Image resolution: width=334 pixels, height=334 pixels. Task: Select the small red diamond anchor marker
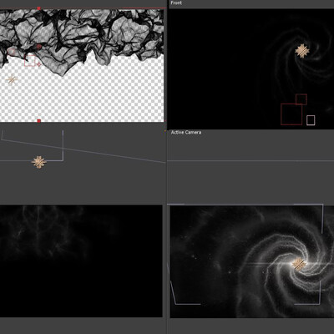point(39,64)
